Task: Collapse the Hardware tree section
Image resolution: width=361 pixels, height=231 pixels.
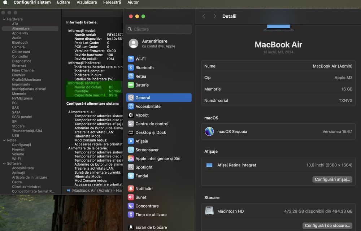Action: [4, 19]
